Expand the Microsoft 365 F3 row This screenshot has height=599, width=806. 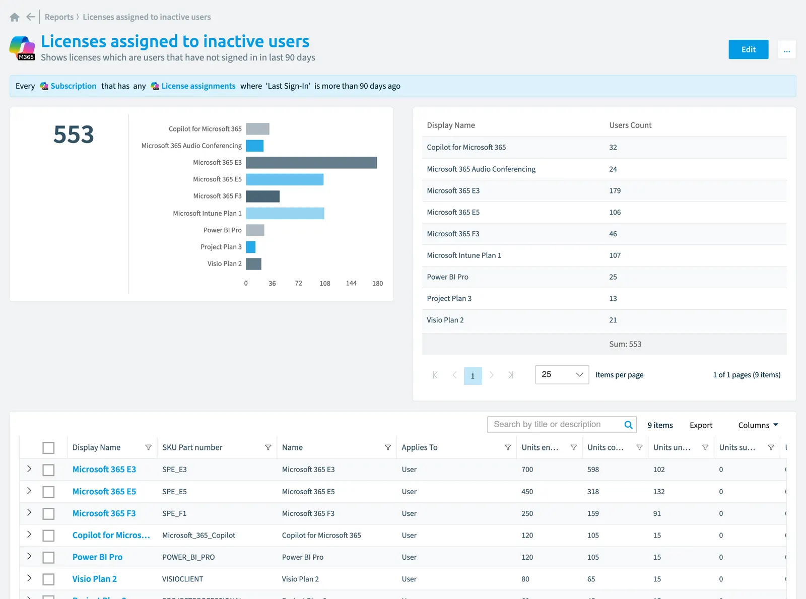click(29, 513)
